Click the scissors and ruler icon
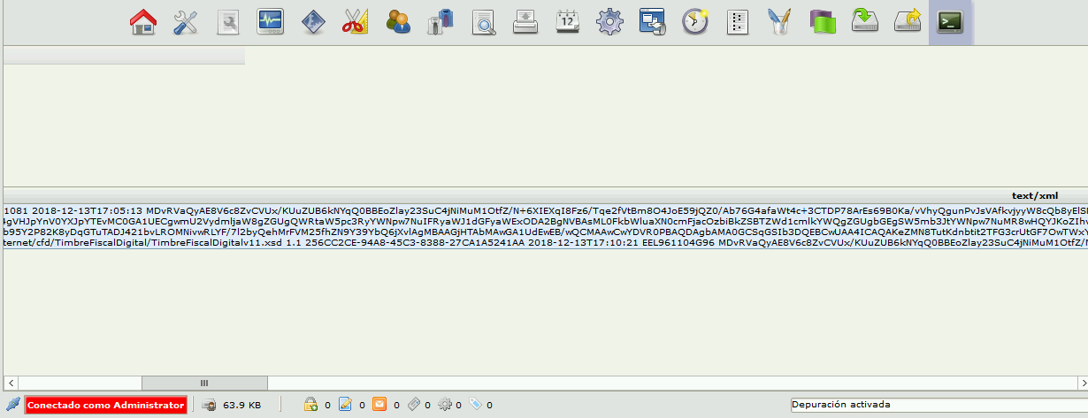1088x418 pixels. point(355,22)
